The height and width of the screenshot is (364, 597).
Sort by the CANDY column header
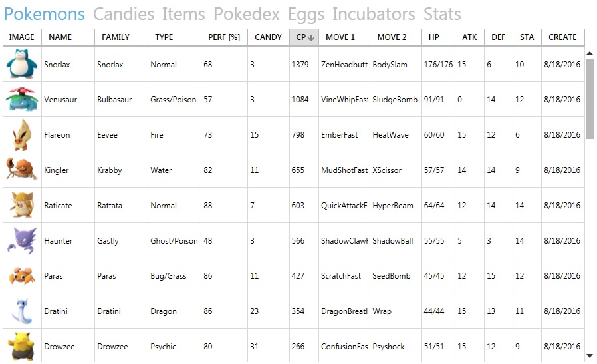pos(269,37)
